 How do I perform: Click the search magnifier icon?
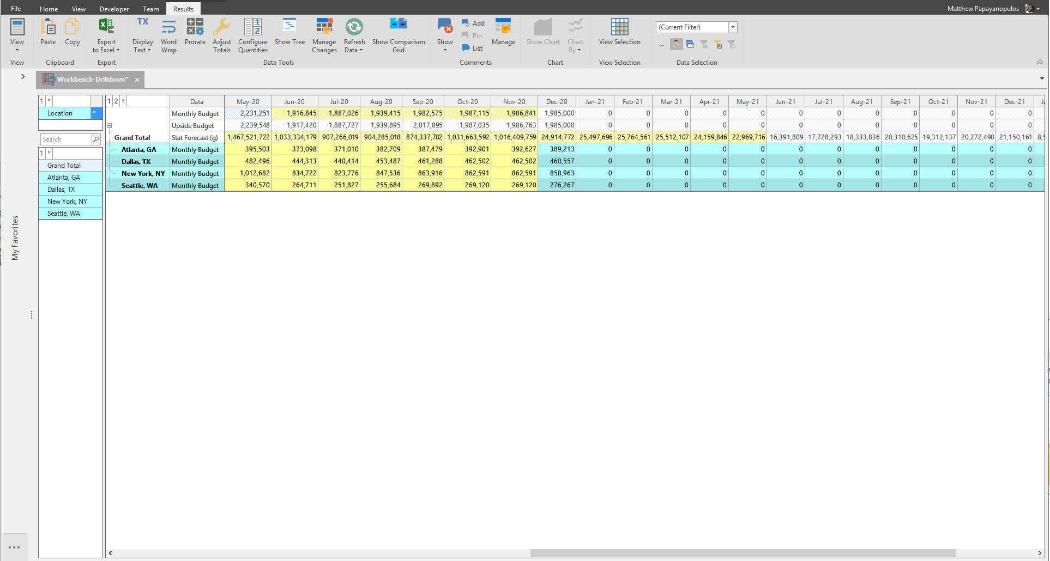(96, 139)
